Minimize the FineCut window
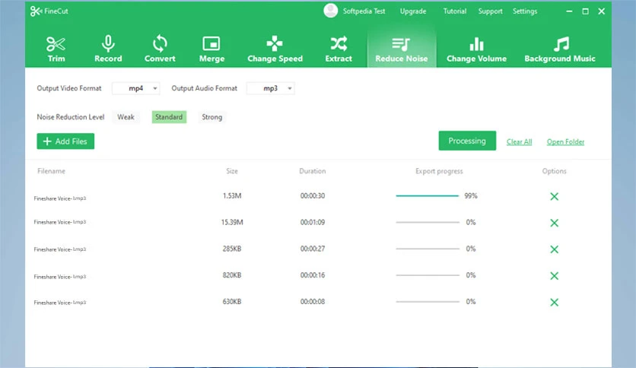Image resolution: width=636 pixels, height=368 pixels. (569, 11)
